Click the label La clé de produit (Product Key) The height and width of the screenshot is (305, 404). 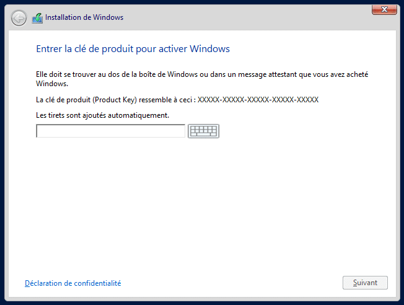pyautogui.click(x=87, y=100)
